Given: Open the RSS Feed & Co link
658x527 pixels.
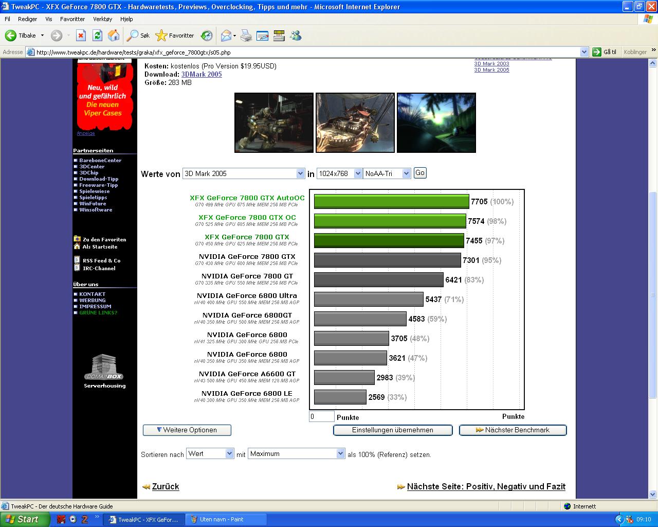Looking at the screenshot, I should tap(102, 260).
